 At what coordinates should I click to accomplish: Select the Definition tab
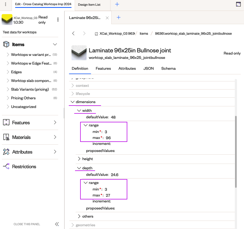pyautogui.click(x=80, y=69)
